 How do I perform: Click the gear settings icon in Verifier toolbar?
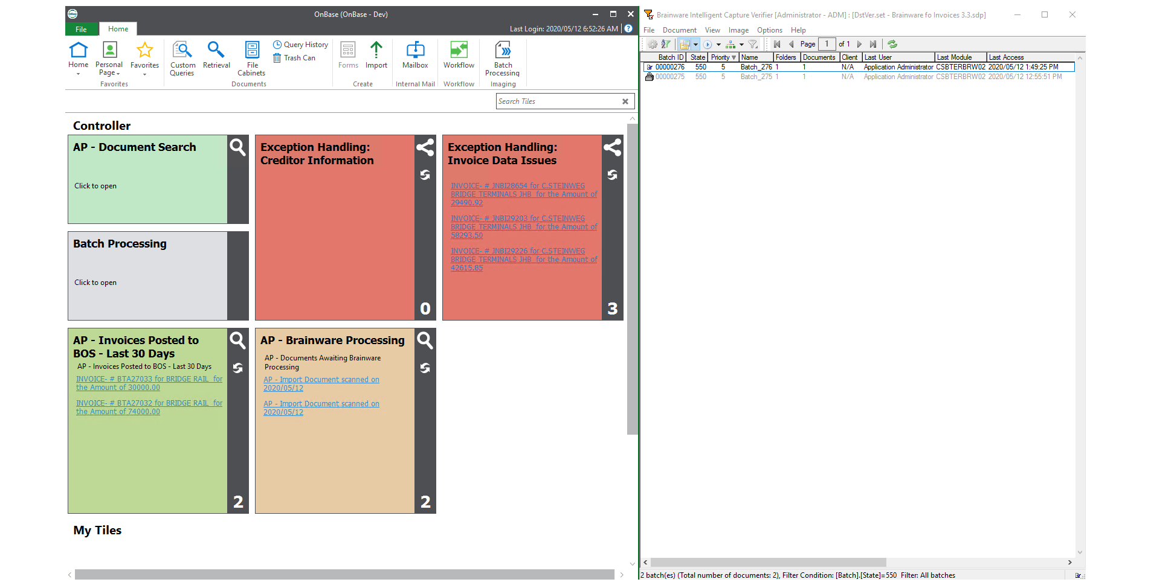(x=653, y=44)
